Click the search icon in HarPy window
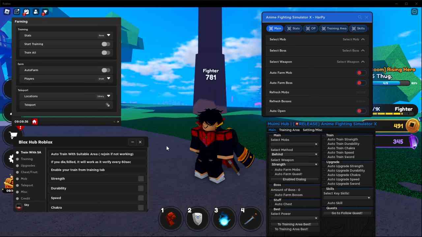The height and width of the screenshot is (237, 422). [360, 17]
